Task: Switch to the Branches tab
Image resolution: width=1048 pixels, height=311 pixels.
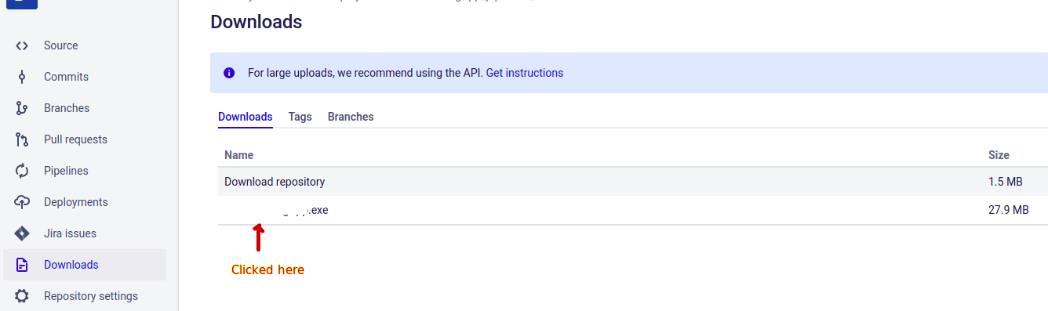Action: (351, 117)
